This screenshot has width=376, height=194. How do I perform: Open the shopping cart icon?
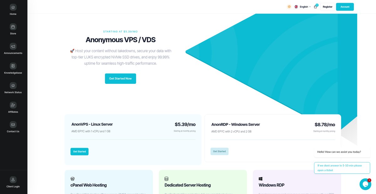pyautogui.click(x=316, y=7)
